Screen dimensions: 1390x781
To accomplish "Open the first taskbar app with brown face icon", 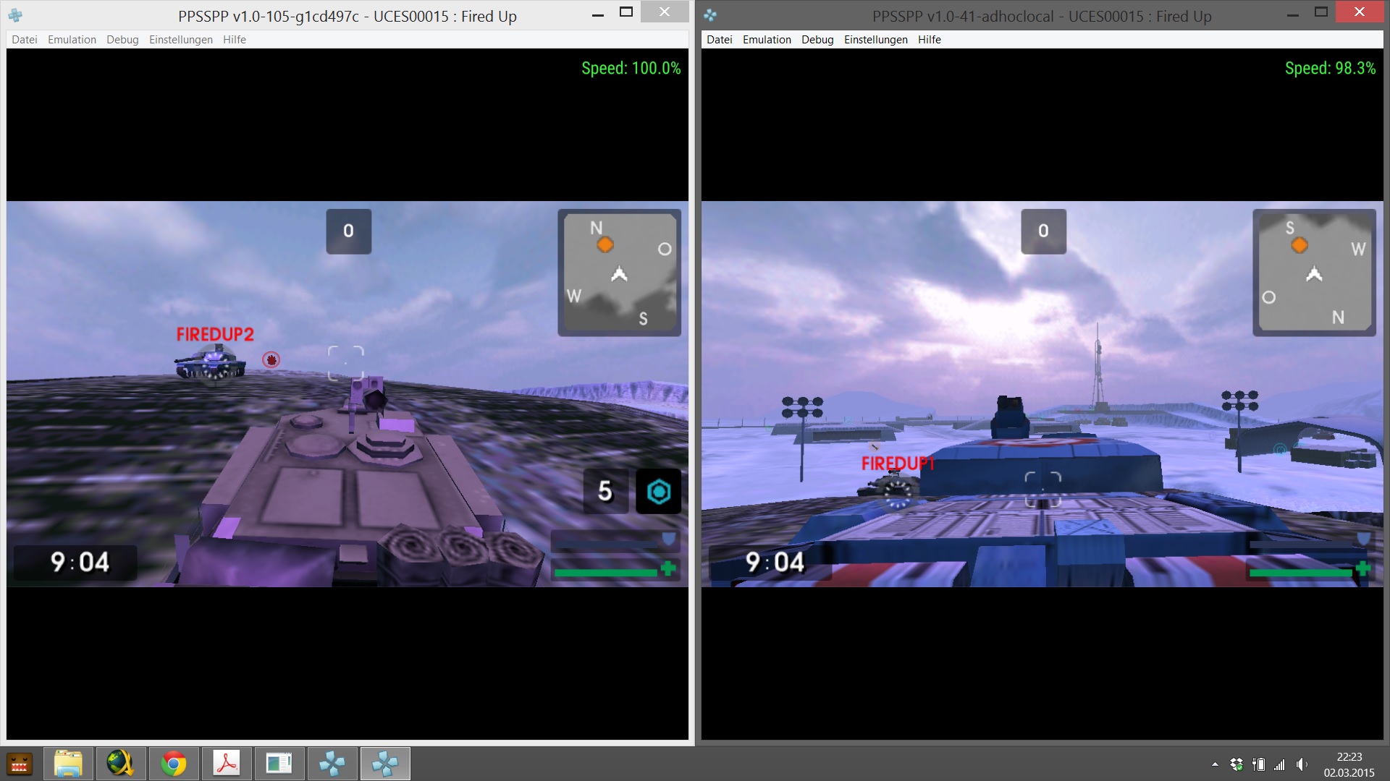I will tap(19, 764).
